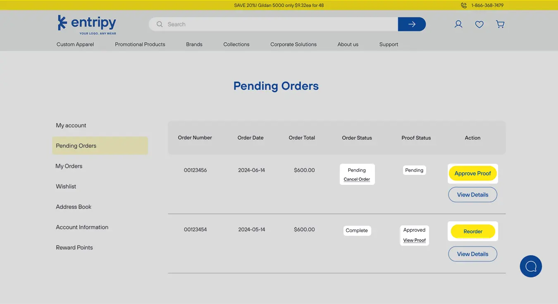
Task: Click order number 00123456
Action: [196, 170]
